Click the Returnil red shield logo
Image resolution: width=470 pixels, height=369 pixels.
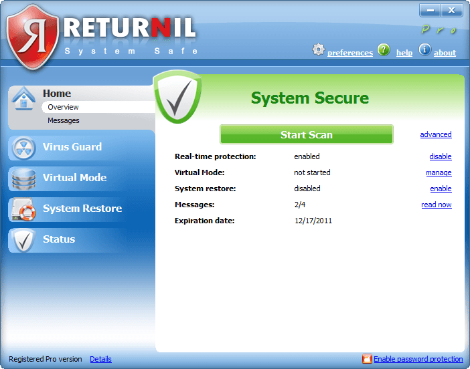point(33,37)
